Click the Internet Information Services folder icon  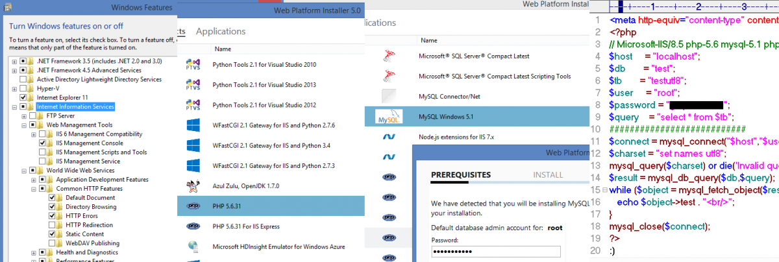click(x=32, y=106)
